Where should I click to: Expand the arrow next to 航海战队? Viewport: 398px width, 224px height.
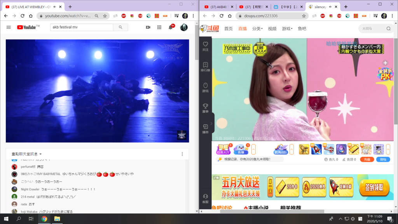point(292,149)
